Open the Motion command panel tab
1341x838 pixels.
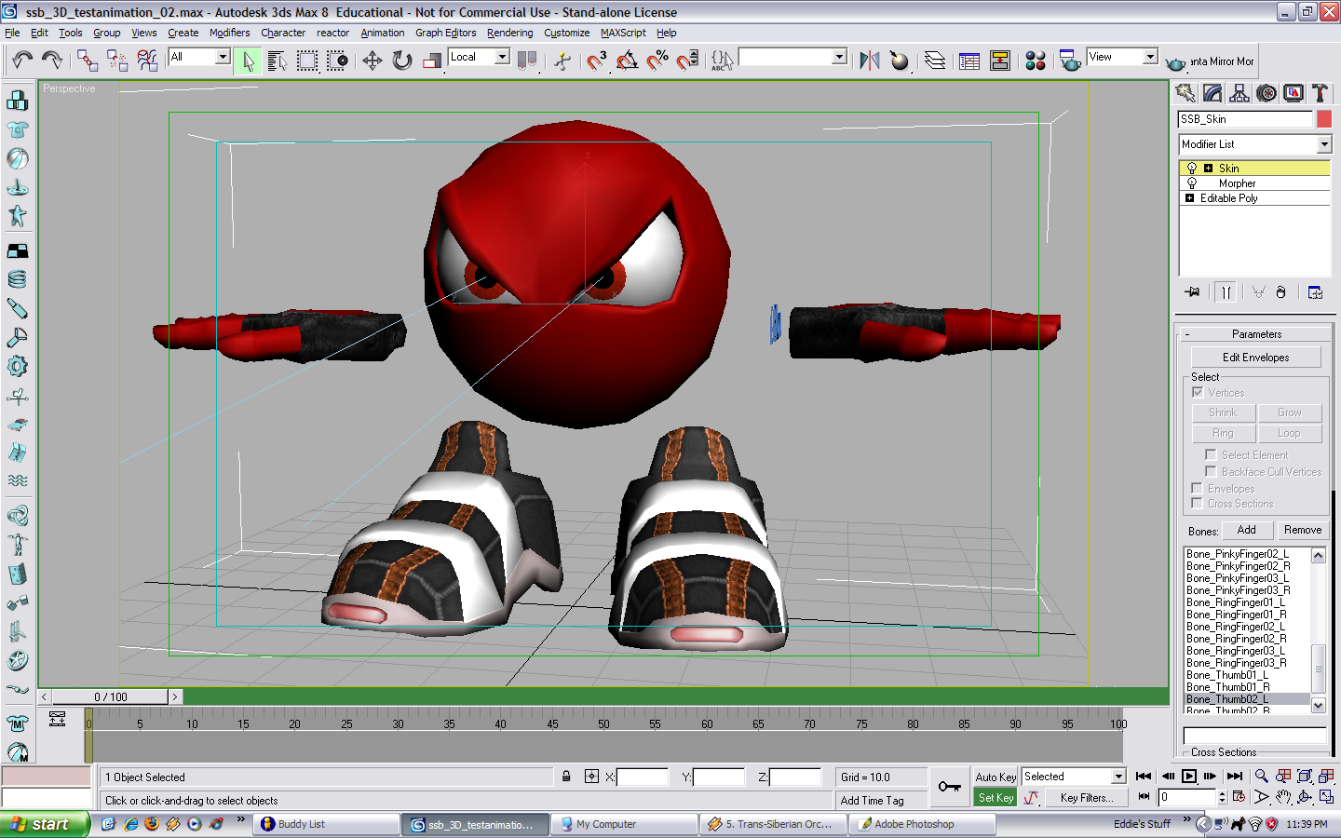pos(1266,93)
